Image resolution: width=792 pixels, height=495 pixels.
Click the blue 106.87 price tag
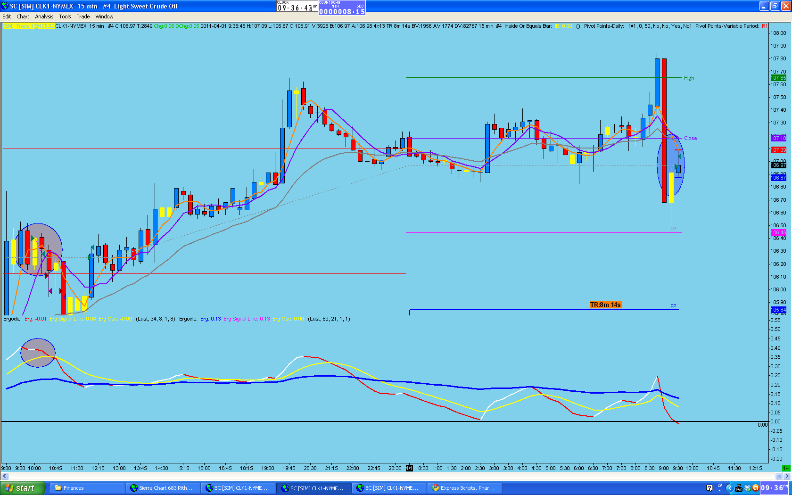(x=778, y=178)
